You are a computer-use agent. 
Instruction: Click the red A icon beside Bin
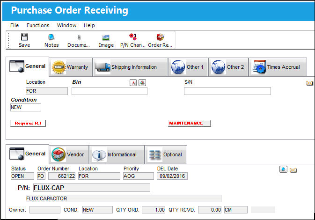tap(133, 82)
